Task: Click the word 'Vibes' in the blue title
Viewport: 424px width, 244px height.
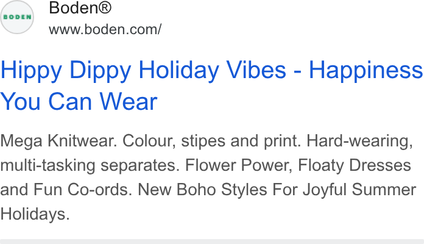Action: click(256, 70)
